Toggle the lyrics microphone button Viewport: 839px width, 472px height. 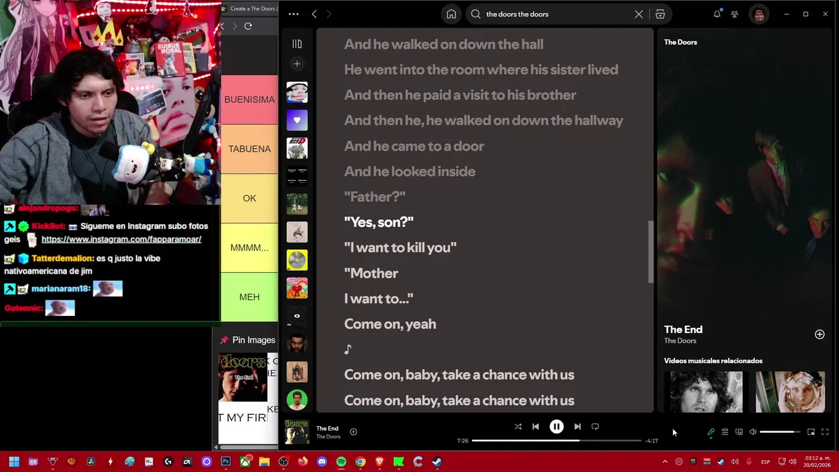pyautogui.click(x=711, y=432)
